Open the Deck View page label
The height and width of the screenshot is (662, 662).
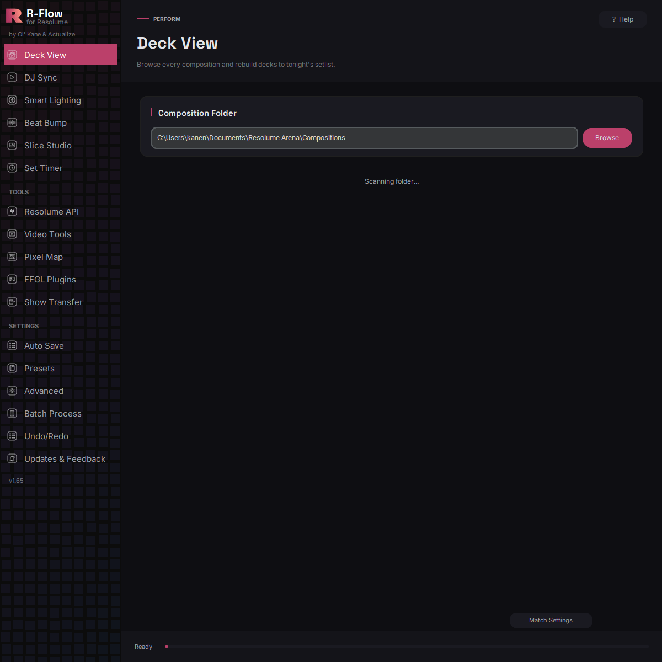pyautogui.click(x=45, y=55)
